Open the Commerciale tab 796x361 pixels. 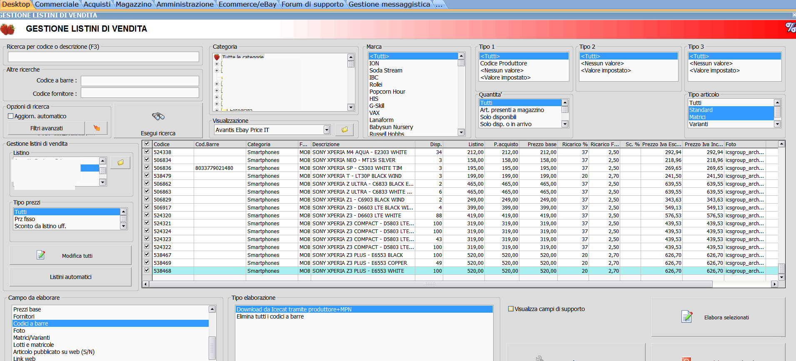click(x=57, y=4)
